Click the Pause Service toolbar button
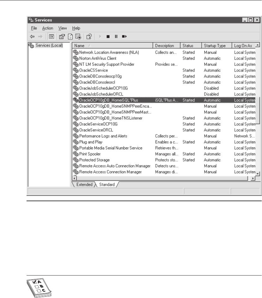Screen dimensions: 262x298 click(116, 36)
